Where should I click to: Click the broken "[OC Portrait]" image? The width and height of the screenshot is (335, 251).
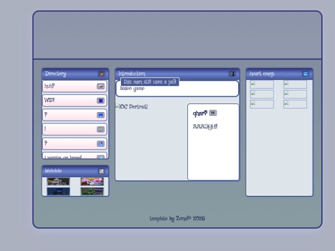pyautogui.click(x=132, y=107)
